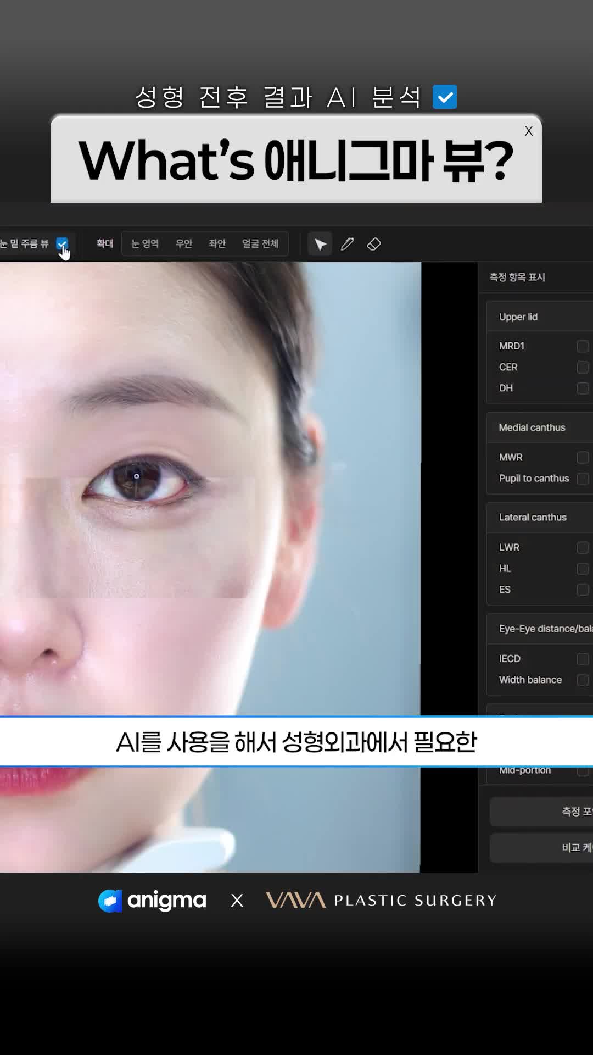Tick the DH measurement checkbox
Image resolution: width=593 pixels, height=1055 pixels.
pyautogui.click(x=583, y=388)
